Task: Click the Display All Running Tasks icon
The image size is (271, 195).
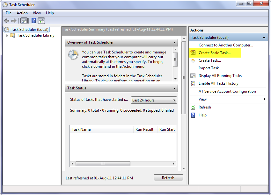Action: [193, 76]
